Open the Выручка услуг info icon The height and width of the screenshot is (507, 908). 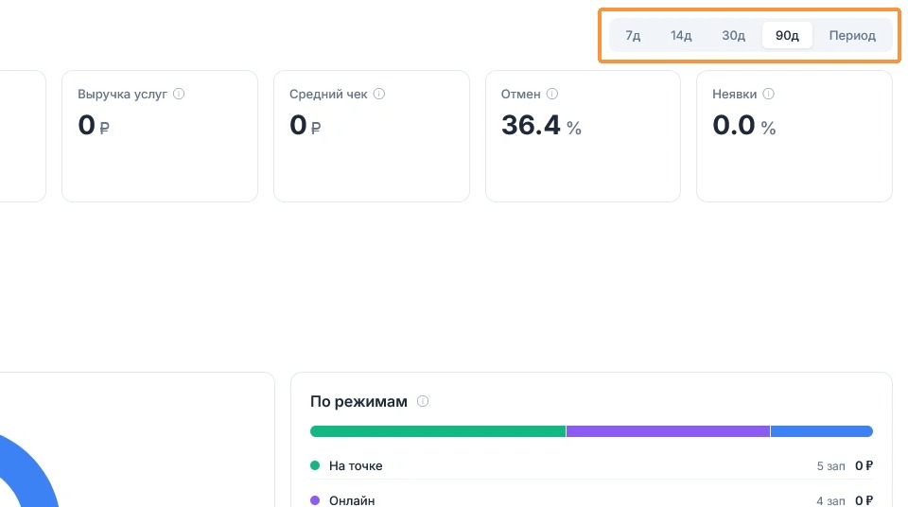click(179, 94)
